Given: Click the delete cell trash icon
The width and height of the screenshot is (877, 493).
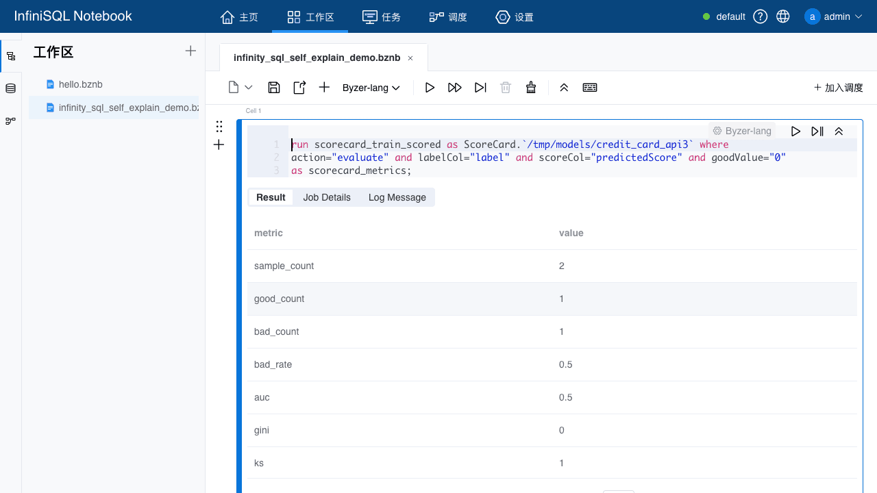Looking at the screenshot, I should click(506, 88).
